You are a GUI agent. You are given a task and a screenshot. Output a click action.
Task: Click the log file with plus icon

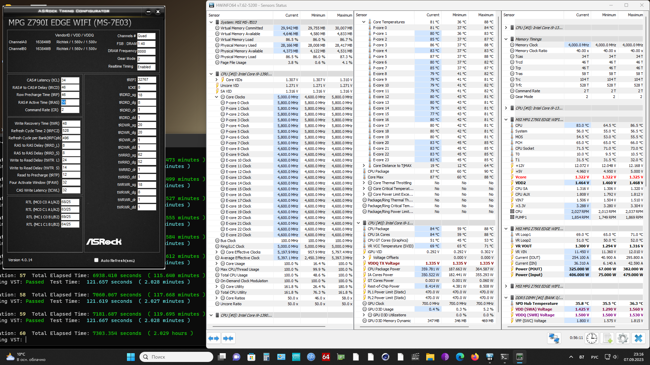607,338
